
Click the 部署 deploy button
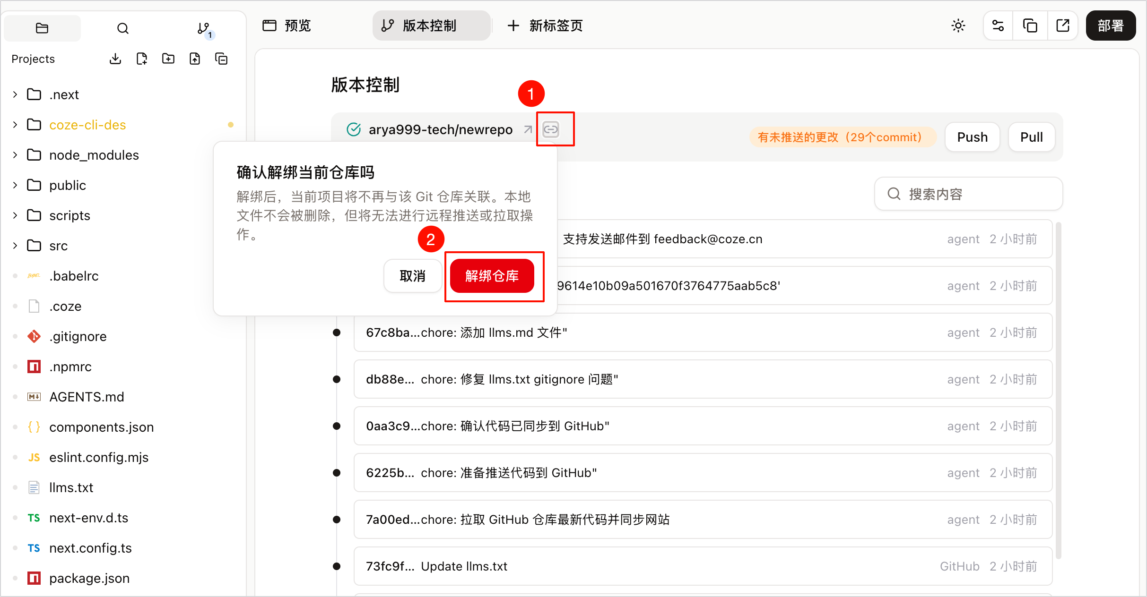pos(1111,26)
